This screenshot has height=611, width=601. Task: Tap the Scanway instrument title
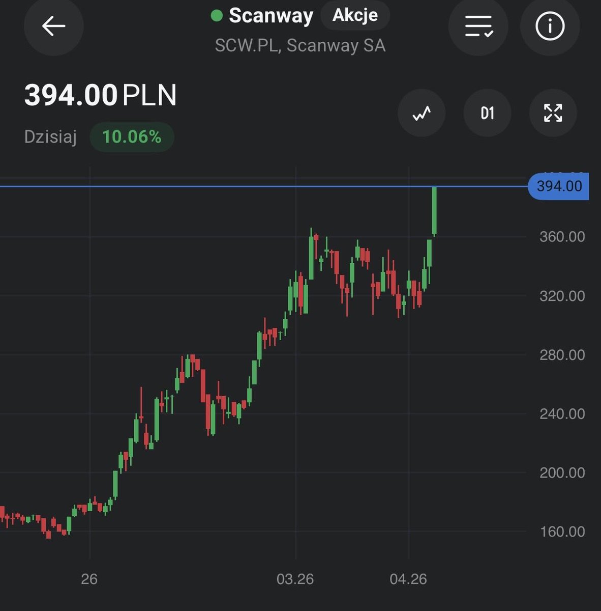[272, 16]
